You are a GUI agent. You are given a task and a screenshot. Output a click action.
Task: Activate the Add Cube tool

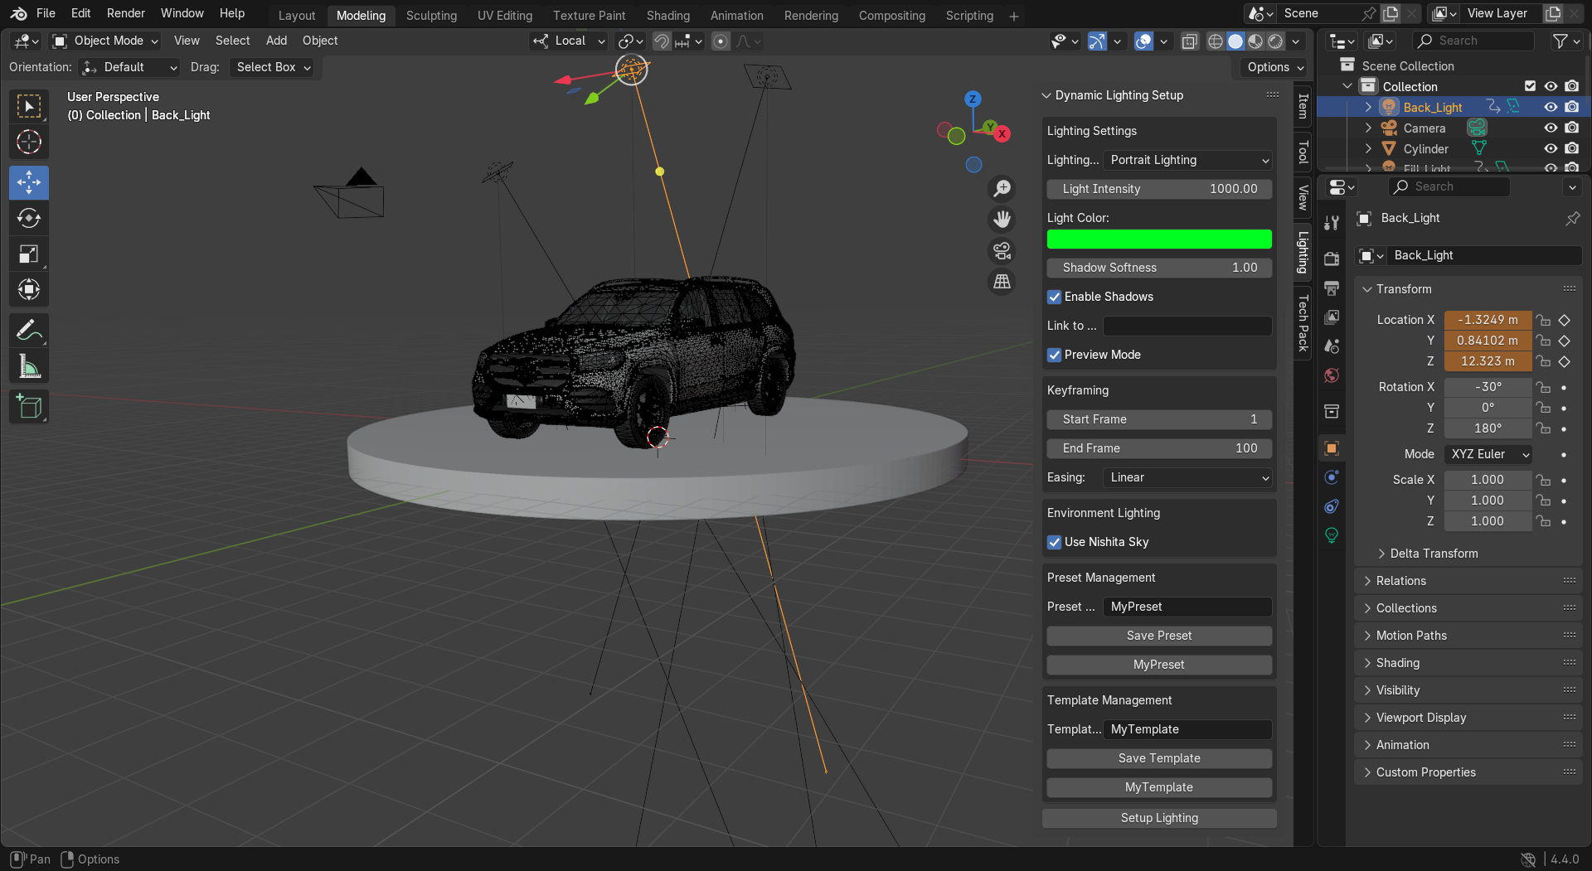[x=29, y=406]
